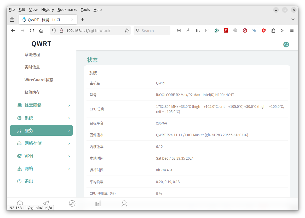Image resolution: width=305 pixels, height=218 pixels.
Task: Open tracking protection shield icon
Action: click(54, 31)
